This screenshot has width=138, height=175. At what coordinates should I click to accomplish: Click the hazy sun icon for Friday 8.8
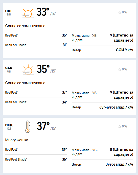(x=28, y=12)
